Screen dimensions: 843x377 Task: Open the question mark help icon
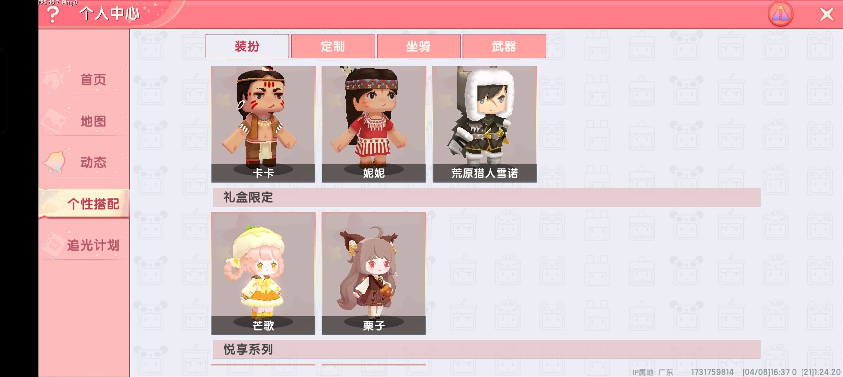[53, 15]
